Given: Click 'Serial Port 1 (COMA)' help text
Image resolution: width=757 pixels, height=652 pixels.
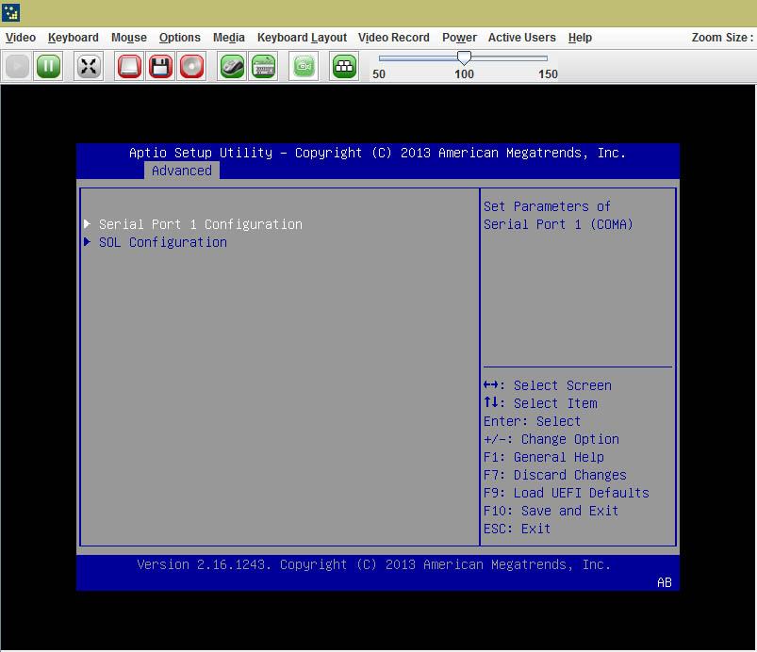Looking at the screenshot, I should [x=558, y=224].
